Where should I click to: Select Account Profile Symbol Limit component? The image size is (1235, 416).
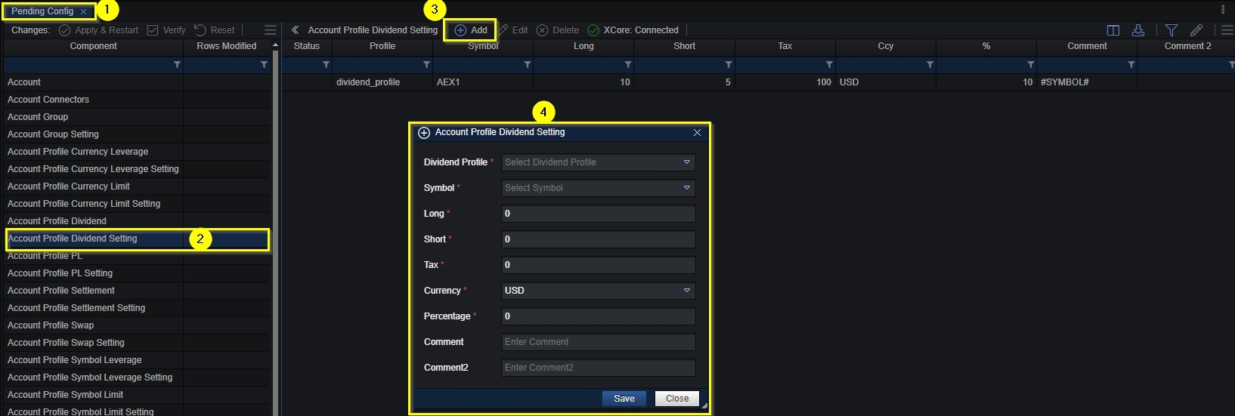(x=136, y=395)
